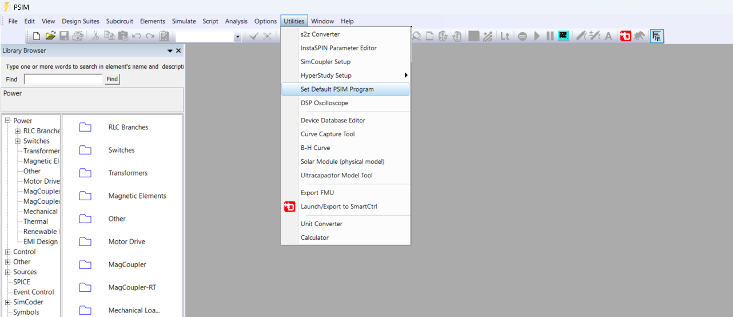
Task: Select Unit Converter menu entry
Action: [345, 224]
